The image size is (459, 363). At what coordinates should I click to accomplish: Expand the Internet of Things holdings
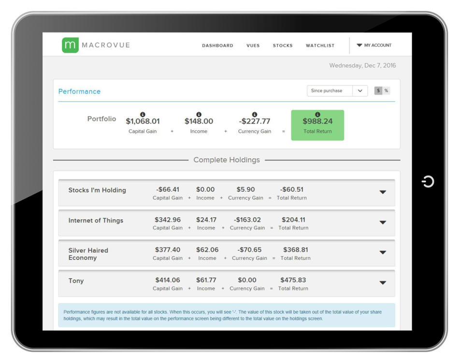tap(383, 222)
